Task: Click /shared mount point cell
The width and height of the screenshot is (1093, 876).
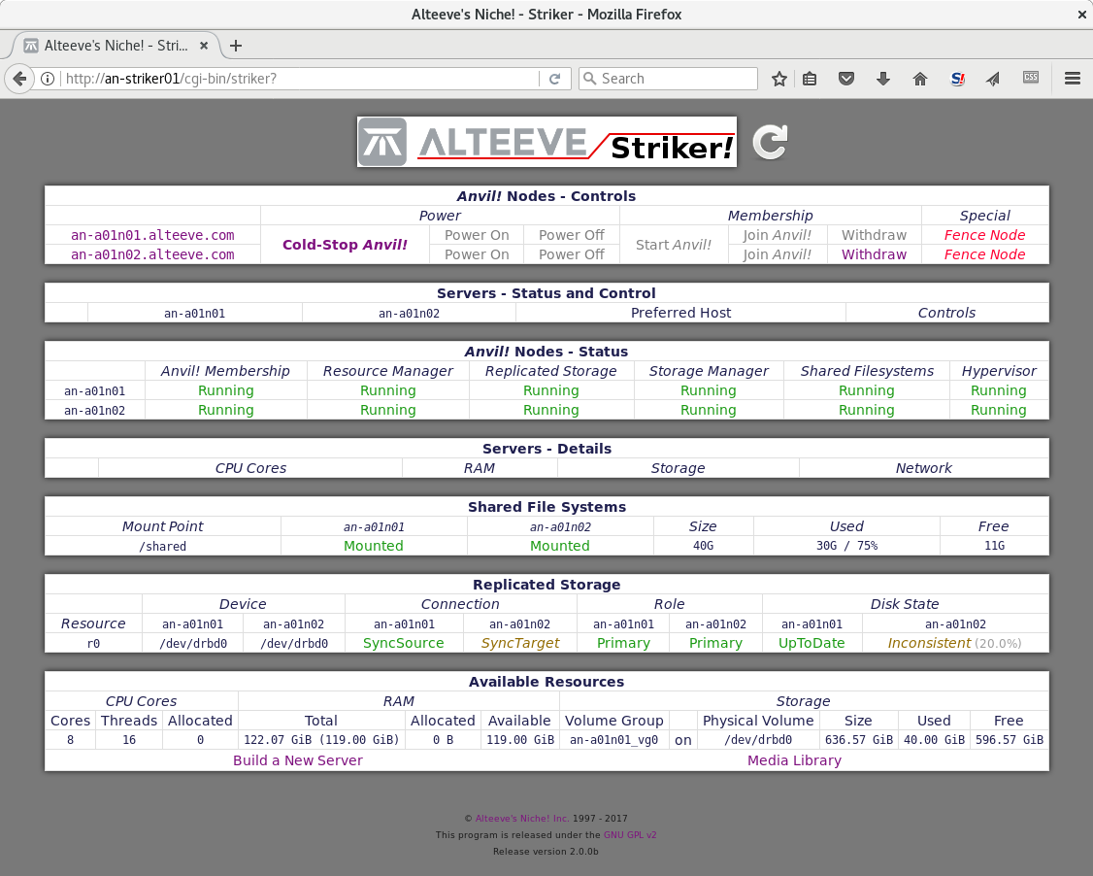Action: pos(162,546)
